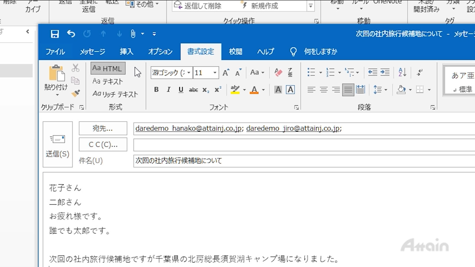The image size is (475, 267).
Task: Toggle Bold formatting
Action: tap(156, 90)
